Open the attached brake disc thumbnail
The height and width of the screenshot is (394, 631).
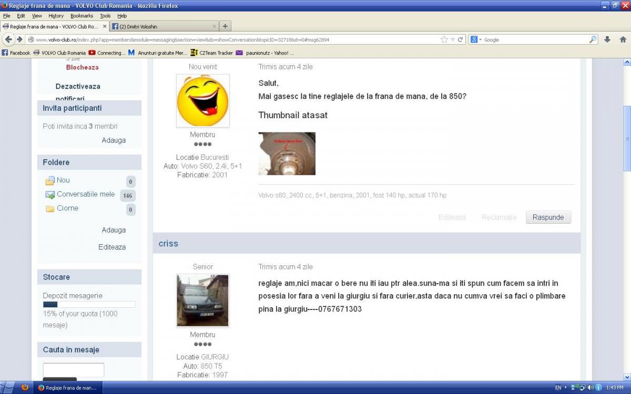coord(287,153)
